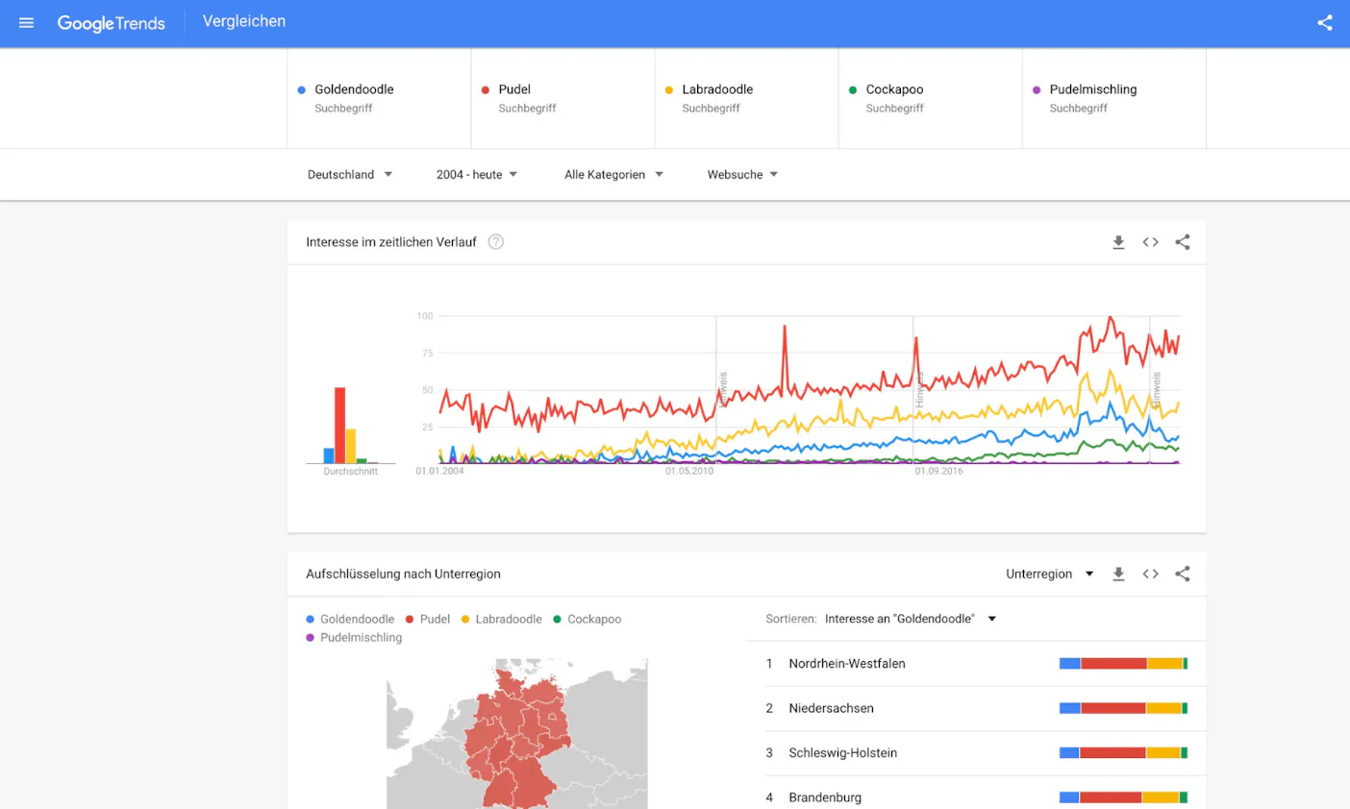This screenshot has height=809, width=1350.
Task: Click the Labradoodle legend entry above map
Action: tap(502, 620)
